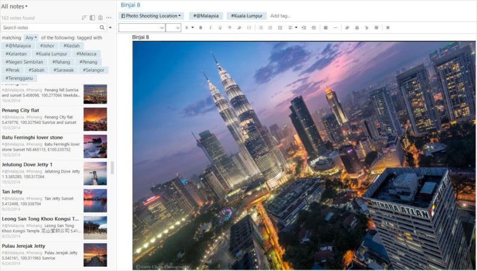Select the #Sabah filter tag
This screenshot has width=477, height=271.
(36, 70)
